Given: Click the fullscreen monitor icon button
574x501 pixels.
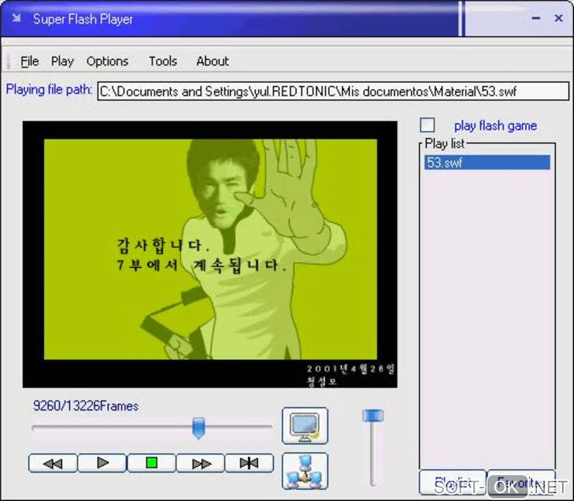Looking at the screenshot, I should tap(305, 426).
